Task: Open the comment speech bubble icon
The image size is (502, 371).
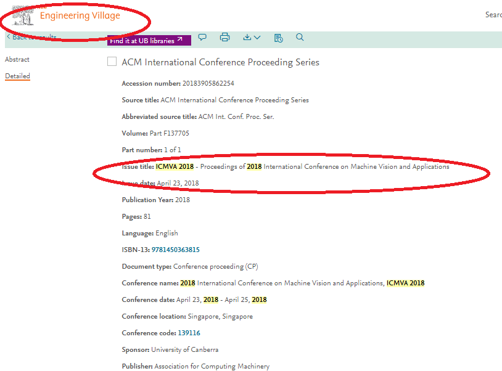Action: tap(202, 38)
